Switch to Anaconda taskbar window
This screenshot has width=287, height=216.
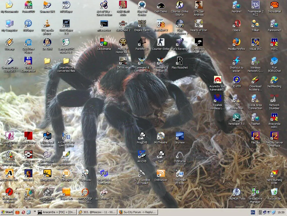tap(56, 212)
